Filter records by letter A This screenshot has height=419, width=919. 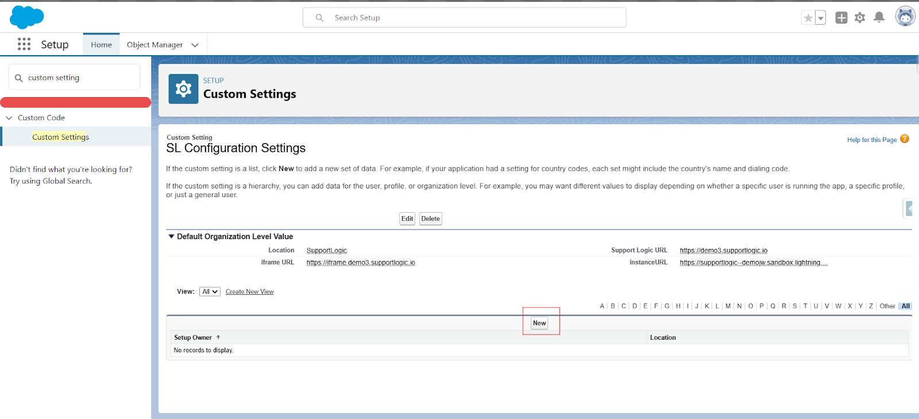(x=602, y=306)
